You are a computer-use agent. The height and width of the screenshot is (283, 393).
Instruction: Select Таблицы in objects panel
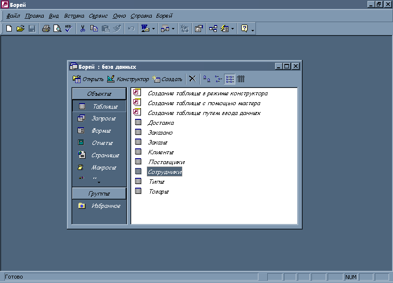tap(99, 106)
